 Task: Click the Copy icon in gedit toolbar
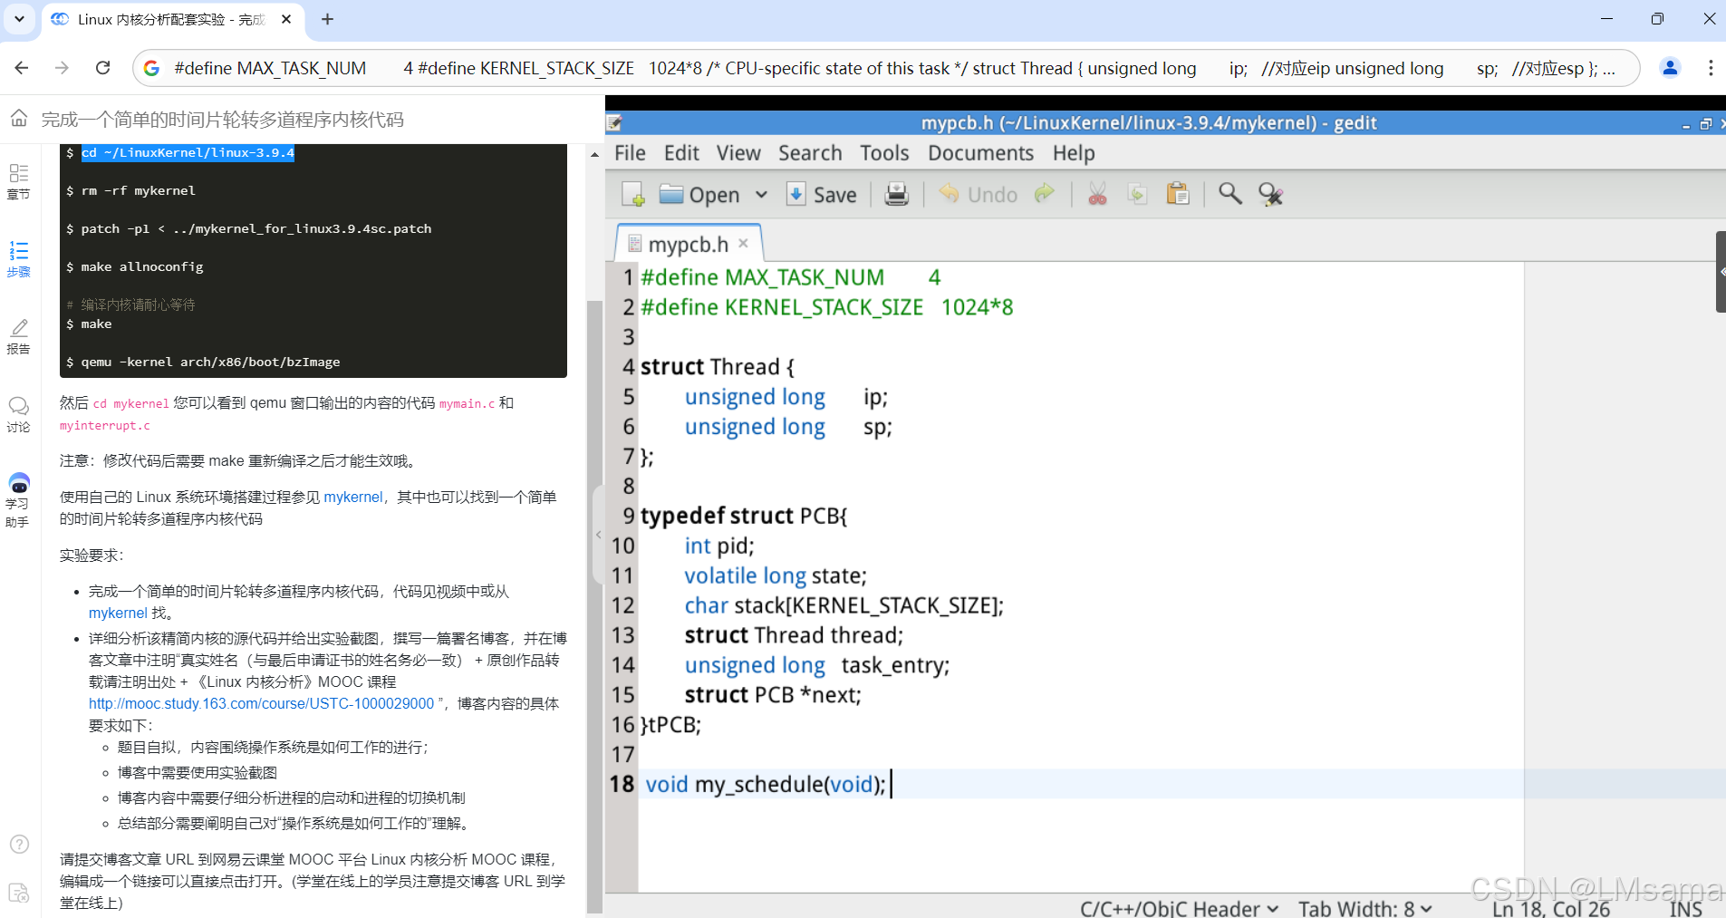1137,194
